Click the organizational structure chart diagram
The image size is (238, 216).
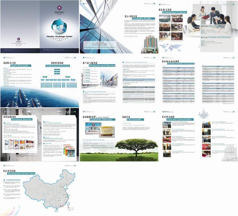(x=57, y=79)
